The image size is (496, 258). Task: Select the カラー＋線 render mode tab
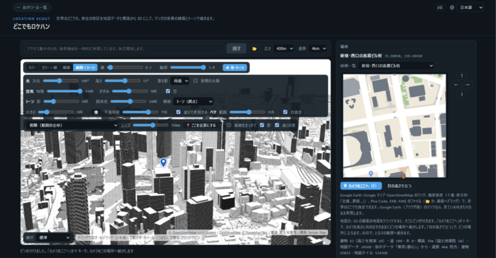tap(49, 68)
